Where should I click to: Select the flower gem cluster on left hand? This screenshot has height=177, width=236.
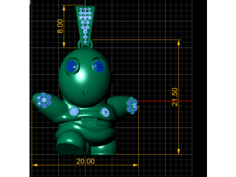44,100
